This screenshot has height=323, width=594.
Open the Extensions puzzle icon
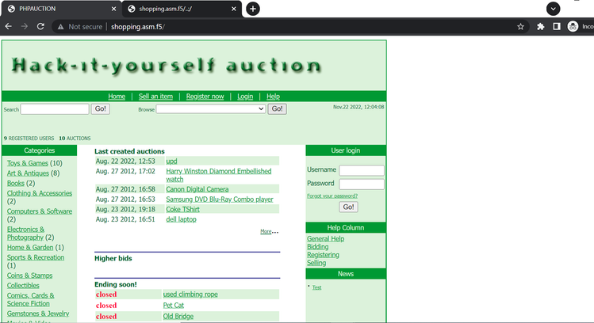pyautogui.click(x=541, y=26)
